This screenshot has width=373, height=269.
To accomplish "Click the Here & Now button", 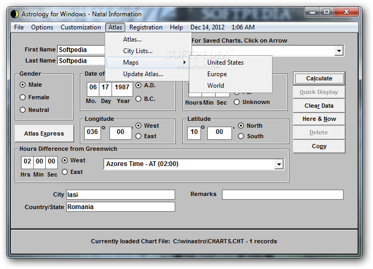I will coord(319,119).
